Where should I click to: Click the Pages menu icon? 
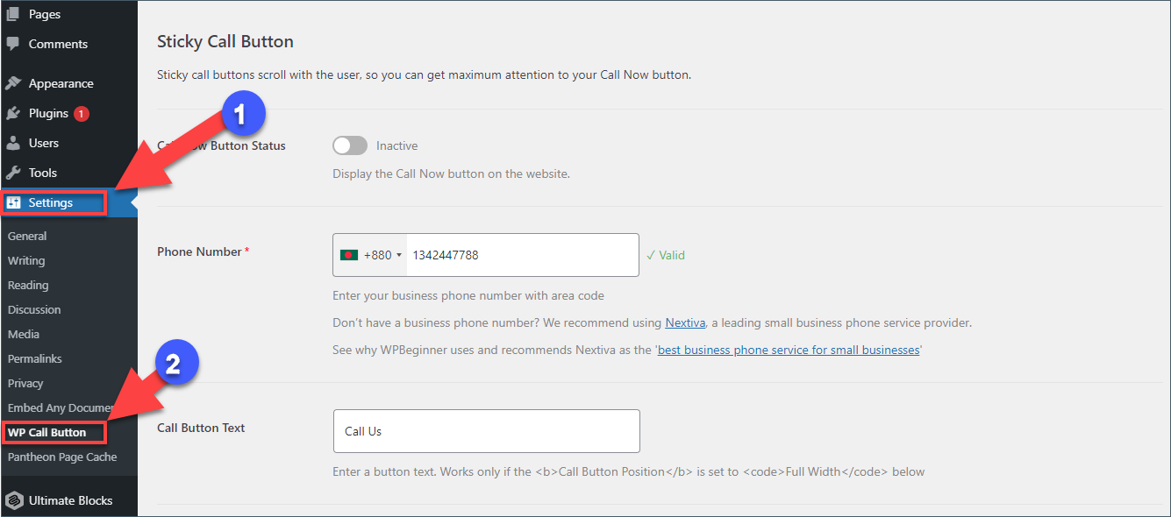pos(13,15)
